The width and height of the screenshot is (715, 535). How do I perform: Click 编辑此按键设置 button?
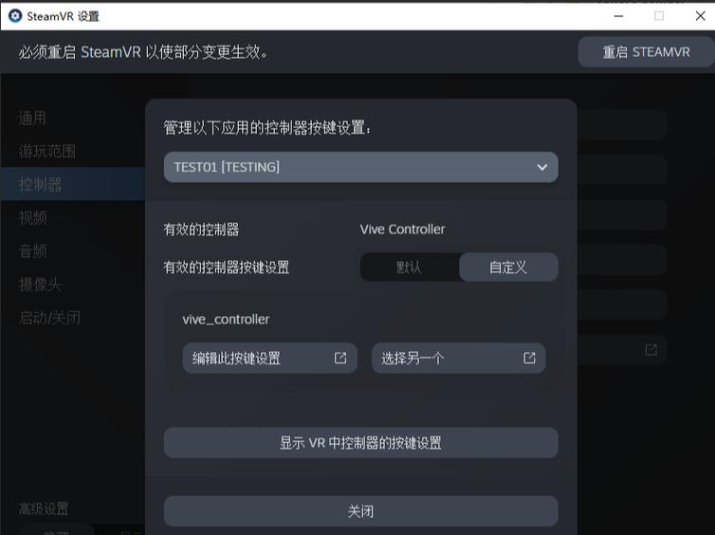click(270, 358)
